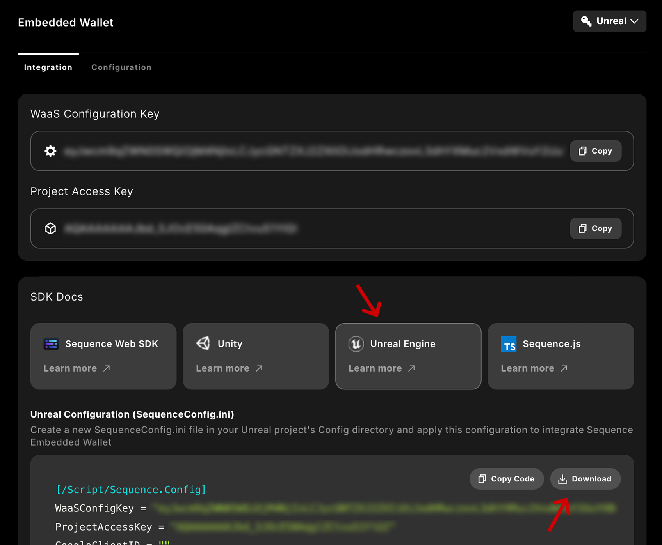
Task: Open the Sequence Web SDK docs card
Action: pos(103,356)
